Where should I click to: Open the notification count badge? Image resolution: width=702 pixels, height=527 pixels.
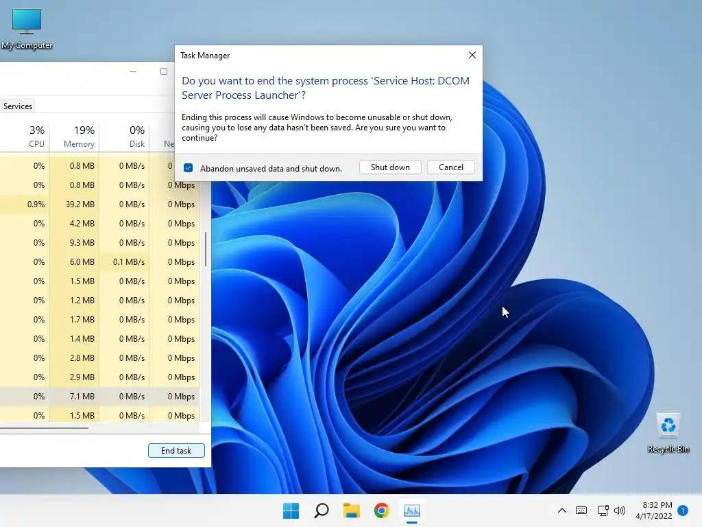683,511
